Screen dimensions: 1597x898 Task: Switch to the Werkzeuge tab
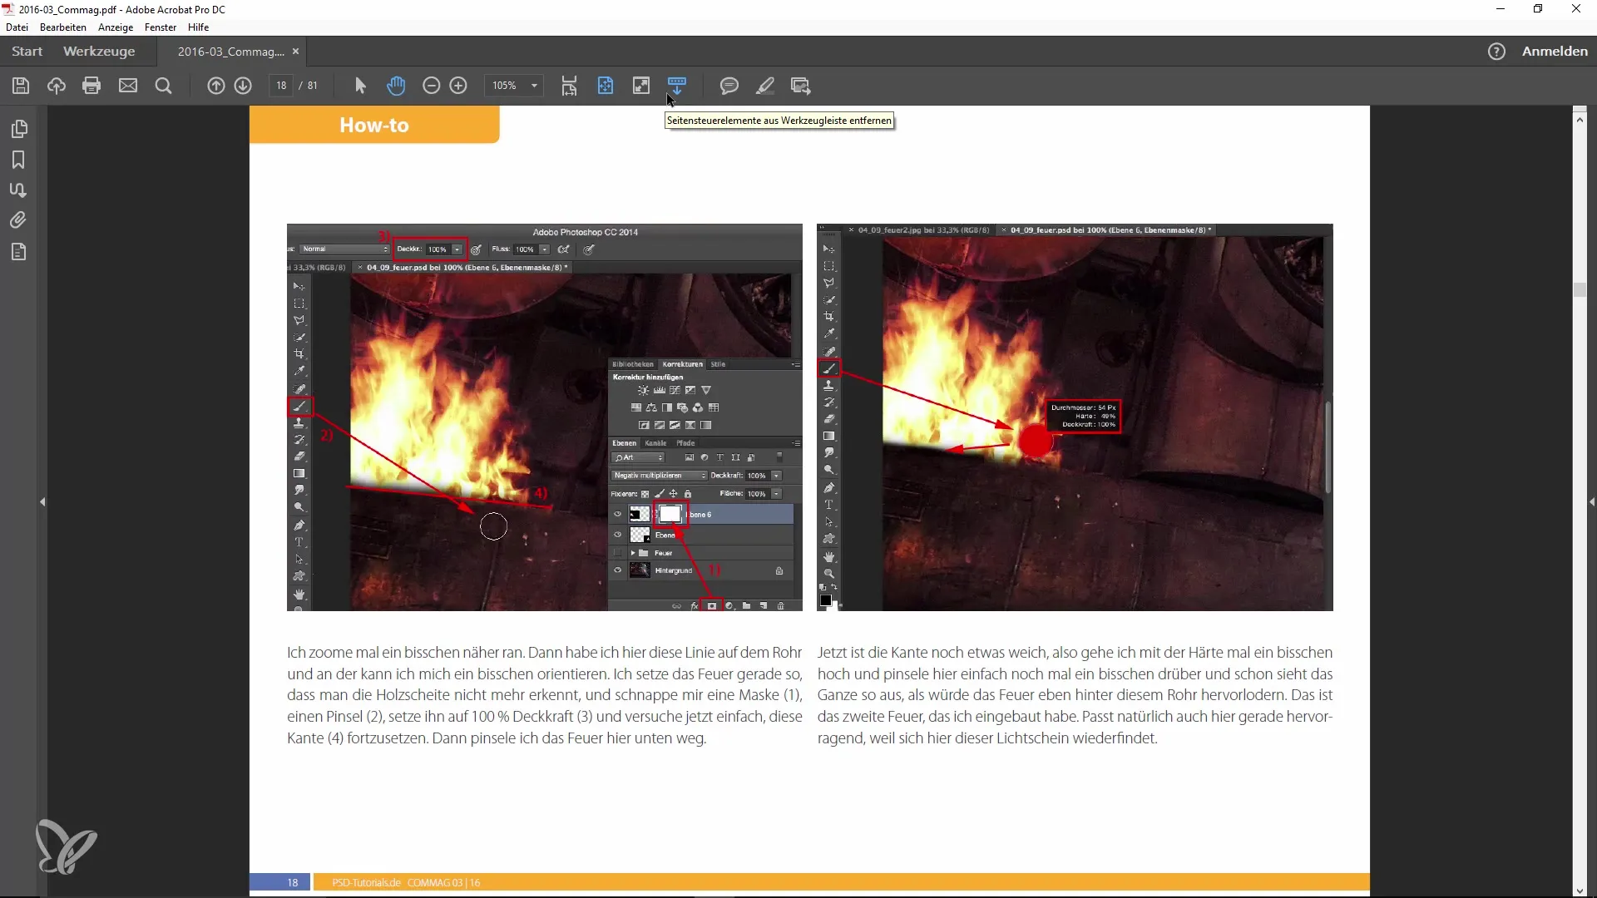(99, 52)
